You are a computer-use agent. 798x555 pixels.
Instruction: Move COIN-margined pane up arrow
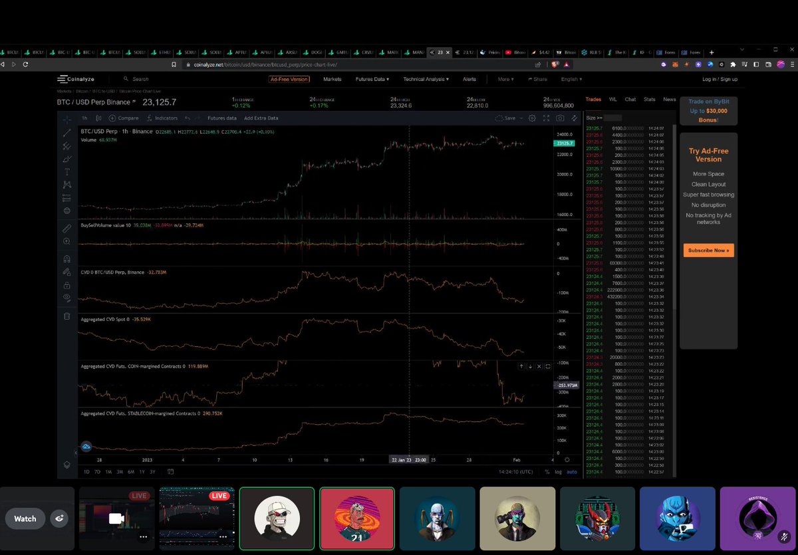click(521, 366)
